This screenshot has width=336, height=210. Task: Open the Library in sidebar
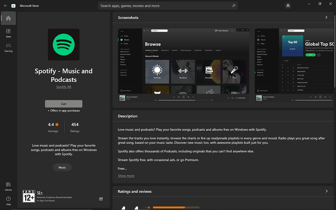tap(8, 186)
